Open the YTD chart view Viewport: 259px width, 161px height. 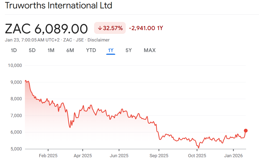click(91, 50)
